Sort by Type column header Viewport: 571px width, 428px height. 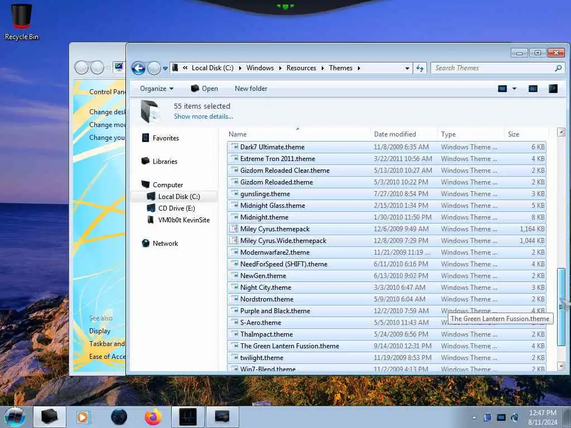click(x=471, y=134)
